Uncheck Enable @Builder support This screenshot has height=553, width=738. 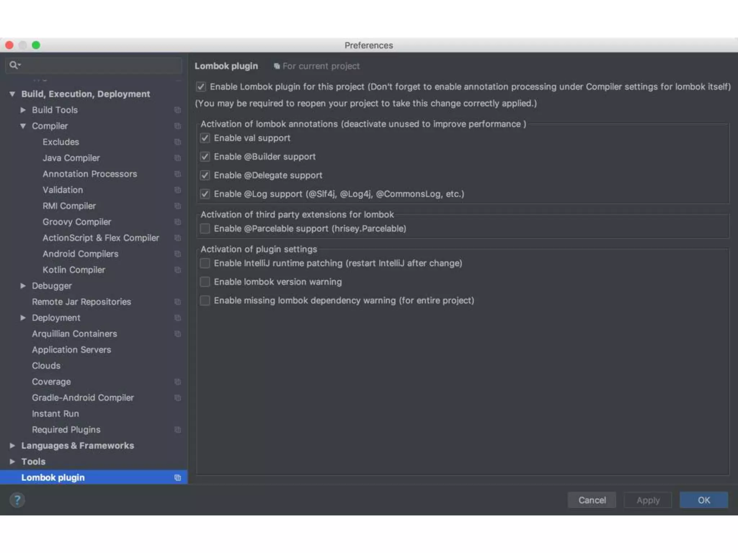[205, 157]
